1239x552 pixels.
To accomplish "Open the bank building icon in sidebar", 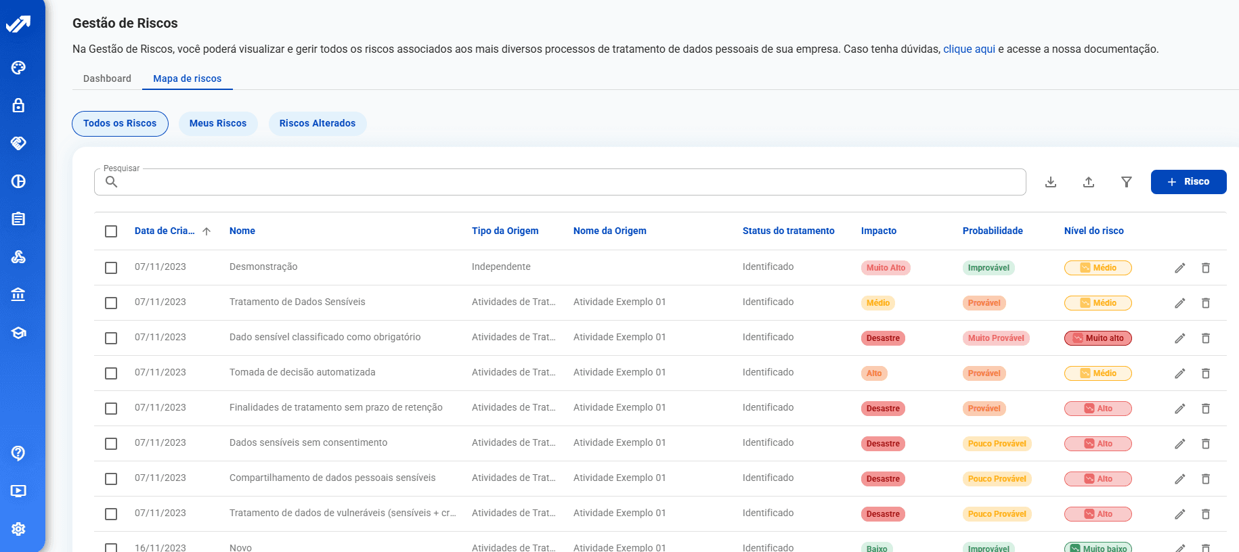I will (18, 295).
